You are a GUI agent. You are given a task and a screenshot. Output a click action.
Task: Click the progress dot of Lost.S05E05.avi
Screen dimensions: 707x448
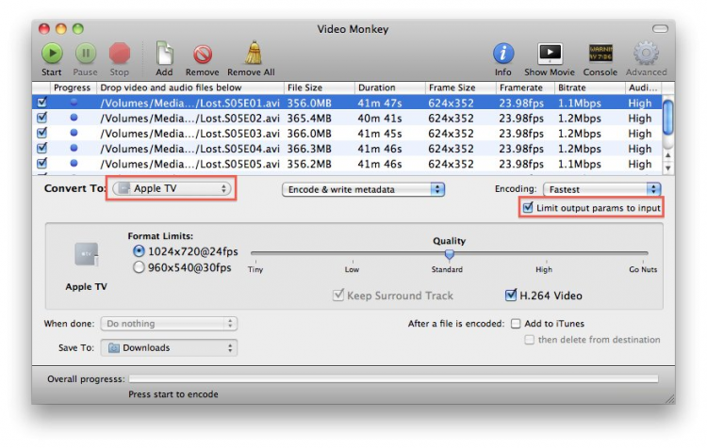74,163
